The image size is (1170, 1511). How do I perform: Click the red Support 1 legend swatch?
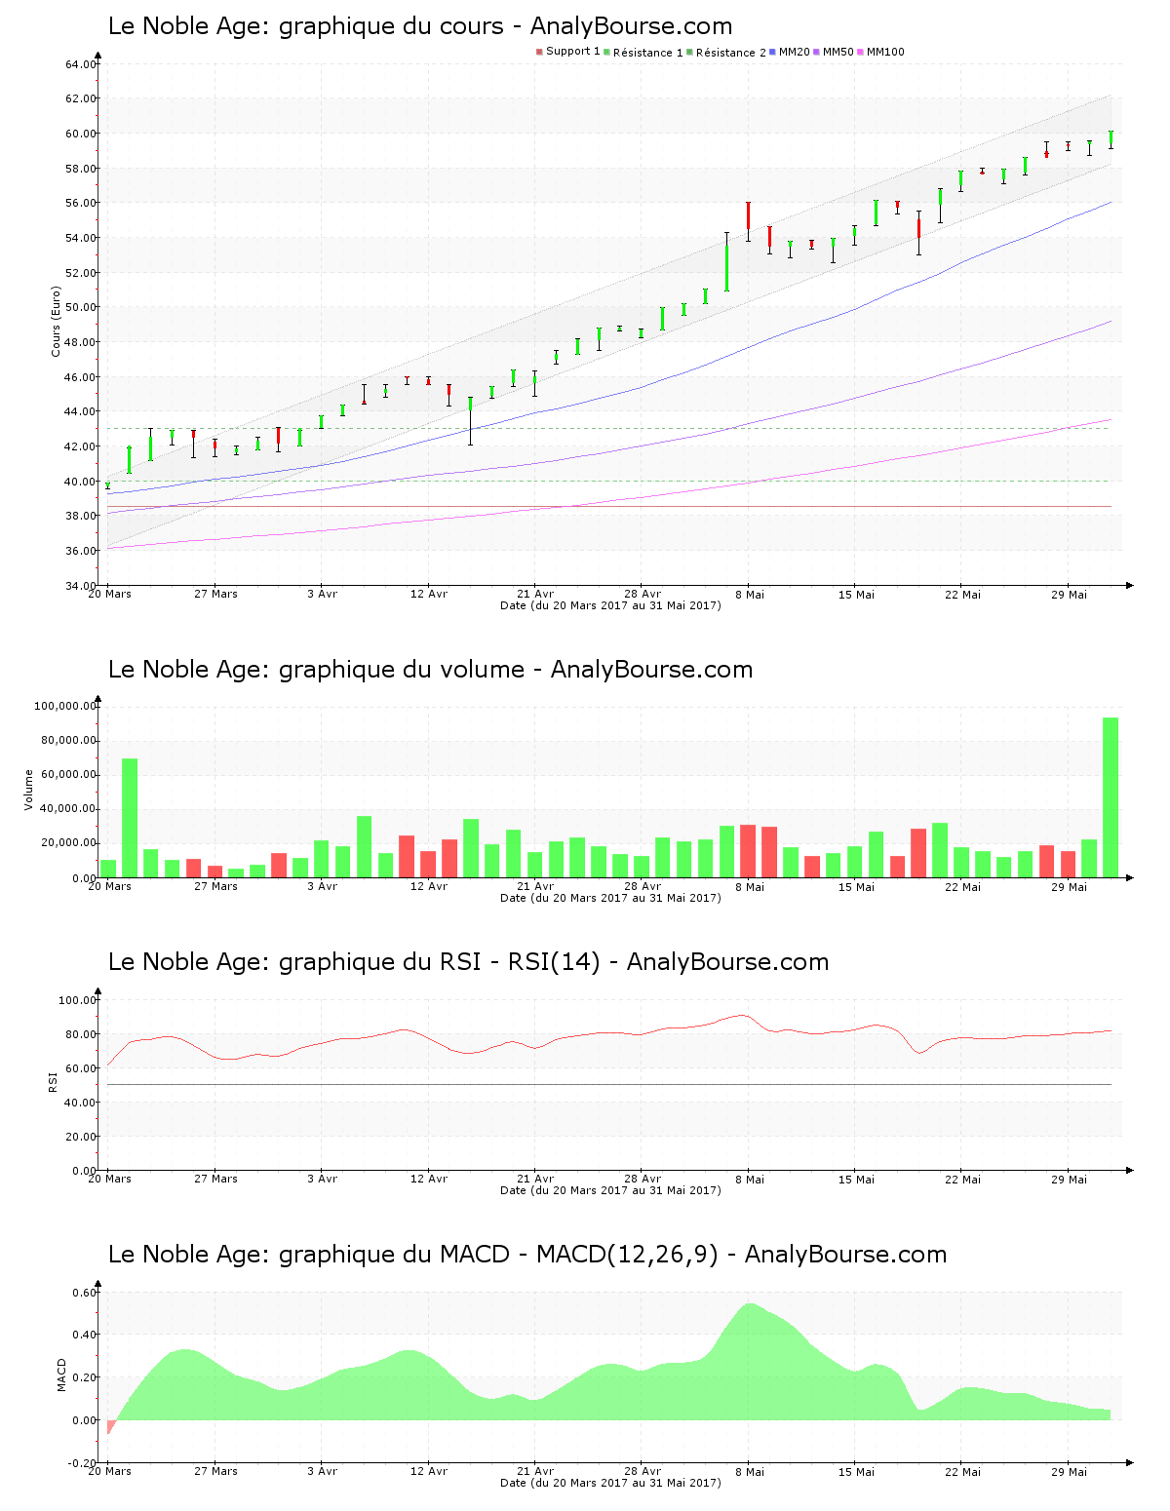tap(539, 52)
